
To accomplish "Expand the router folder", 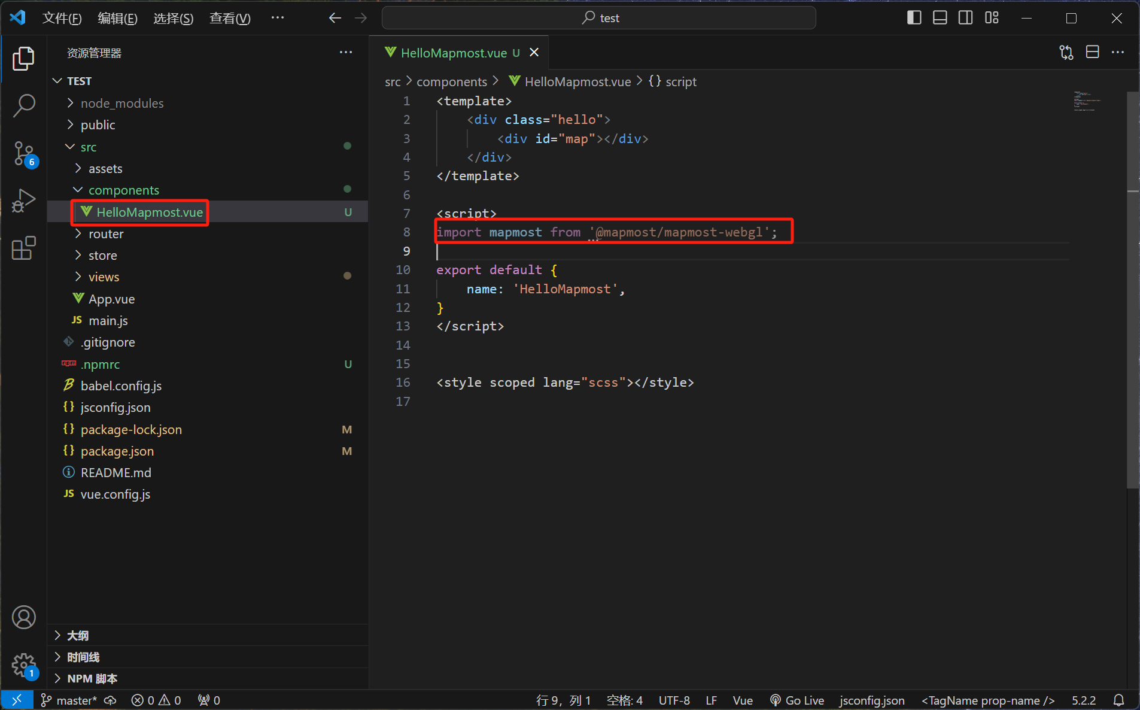I will [x=208, y=233].
